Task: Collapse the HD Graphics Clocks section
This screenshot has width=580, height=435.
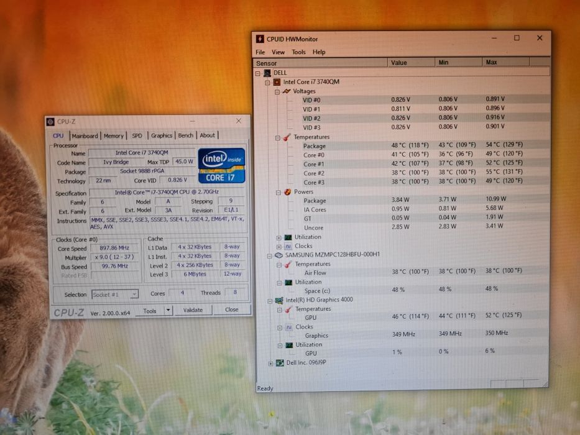Action: click(280, 327)
